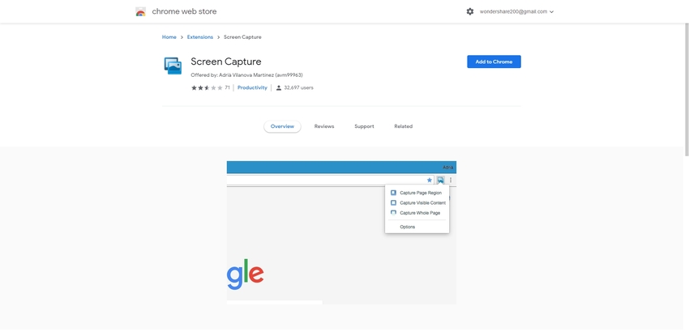Click the Screen Capture toolbar icon in the preview
Viewport: 689px width, 336px height.
(x=440, y=180)
